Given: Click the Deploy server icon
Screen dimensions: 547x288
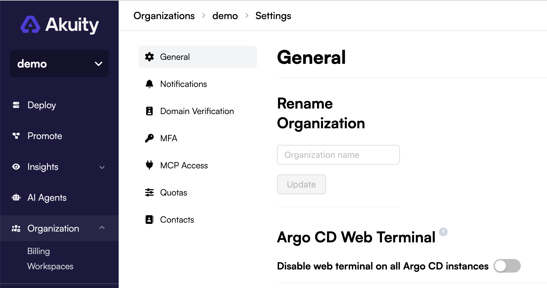Looking at the screenshot, I should [x=16, y=105].
